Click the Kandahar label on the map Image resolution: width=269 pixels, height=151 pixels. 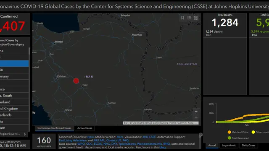pyautogui.click(x=194, y=88)
